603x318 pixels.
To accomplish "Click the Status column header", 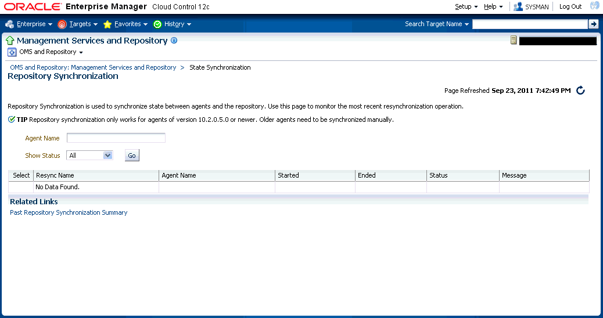I will pyautogui.click(x=463, y=175).
